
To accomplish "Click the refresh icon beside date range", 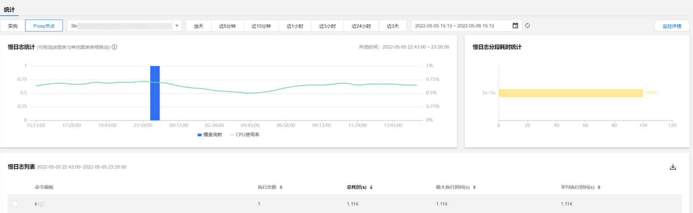I will [527, 26].
